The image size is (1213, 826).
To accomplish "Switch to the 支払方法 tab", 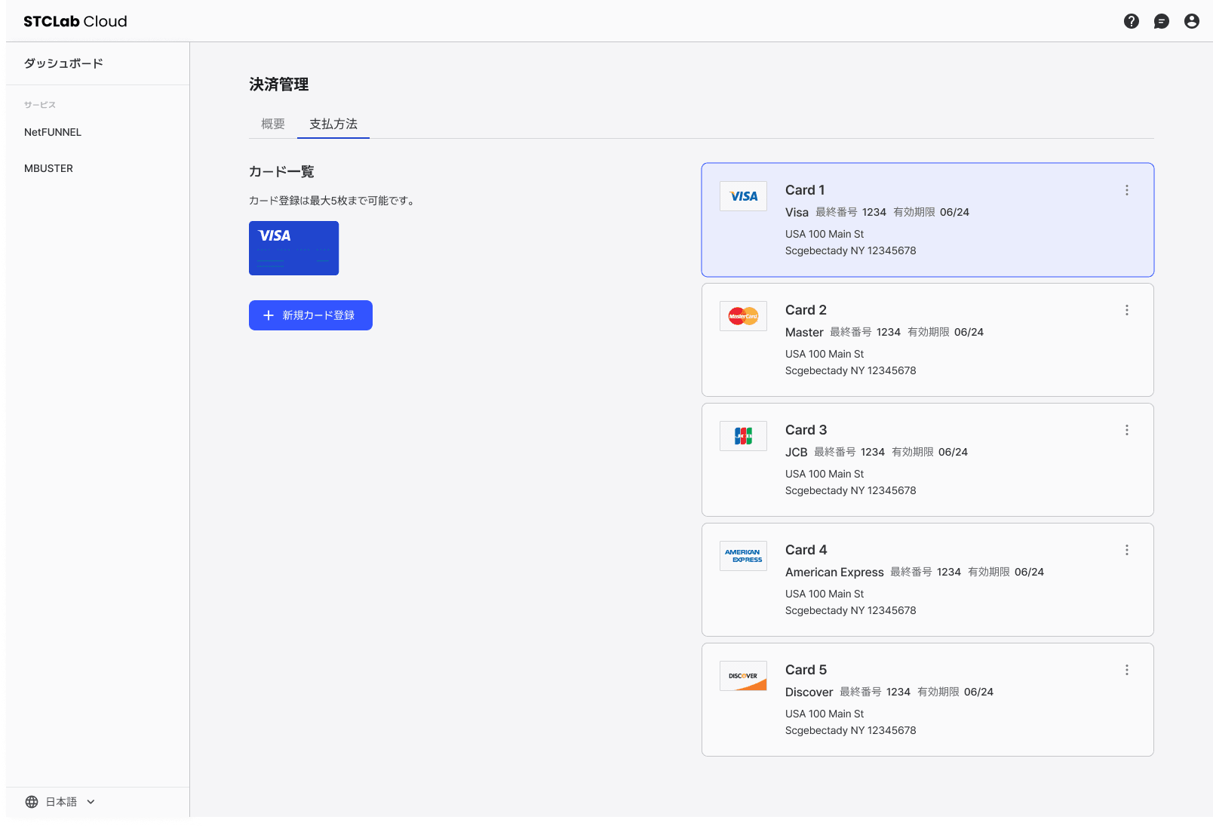I will pos(333,124).
